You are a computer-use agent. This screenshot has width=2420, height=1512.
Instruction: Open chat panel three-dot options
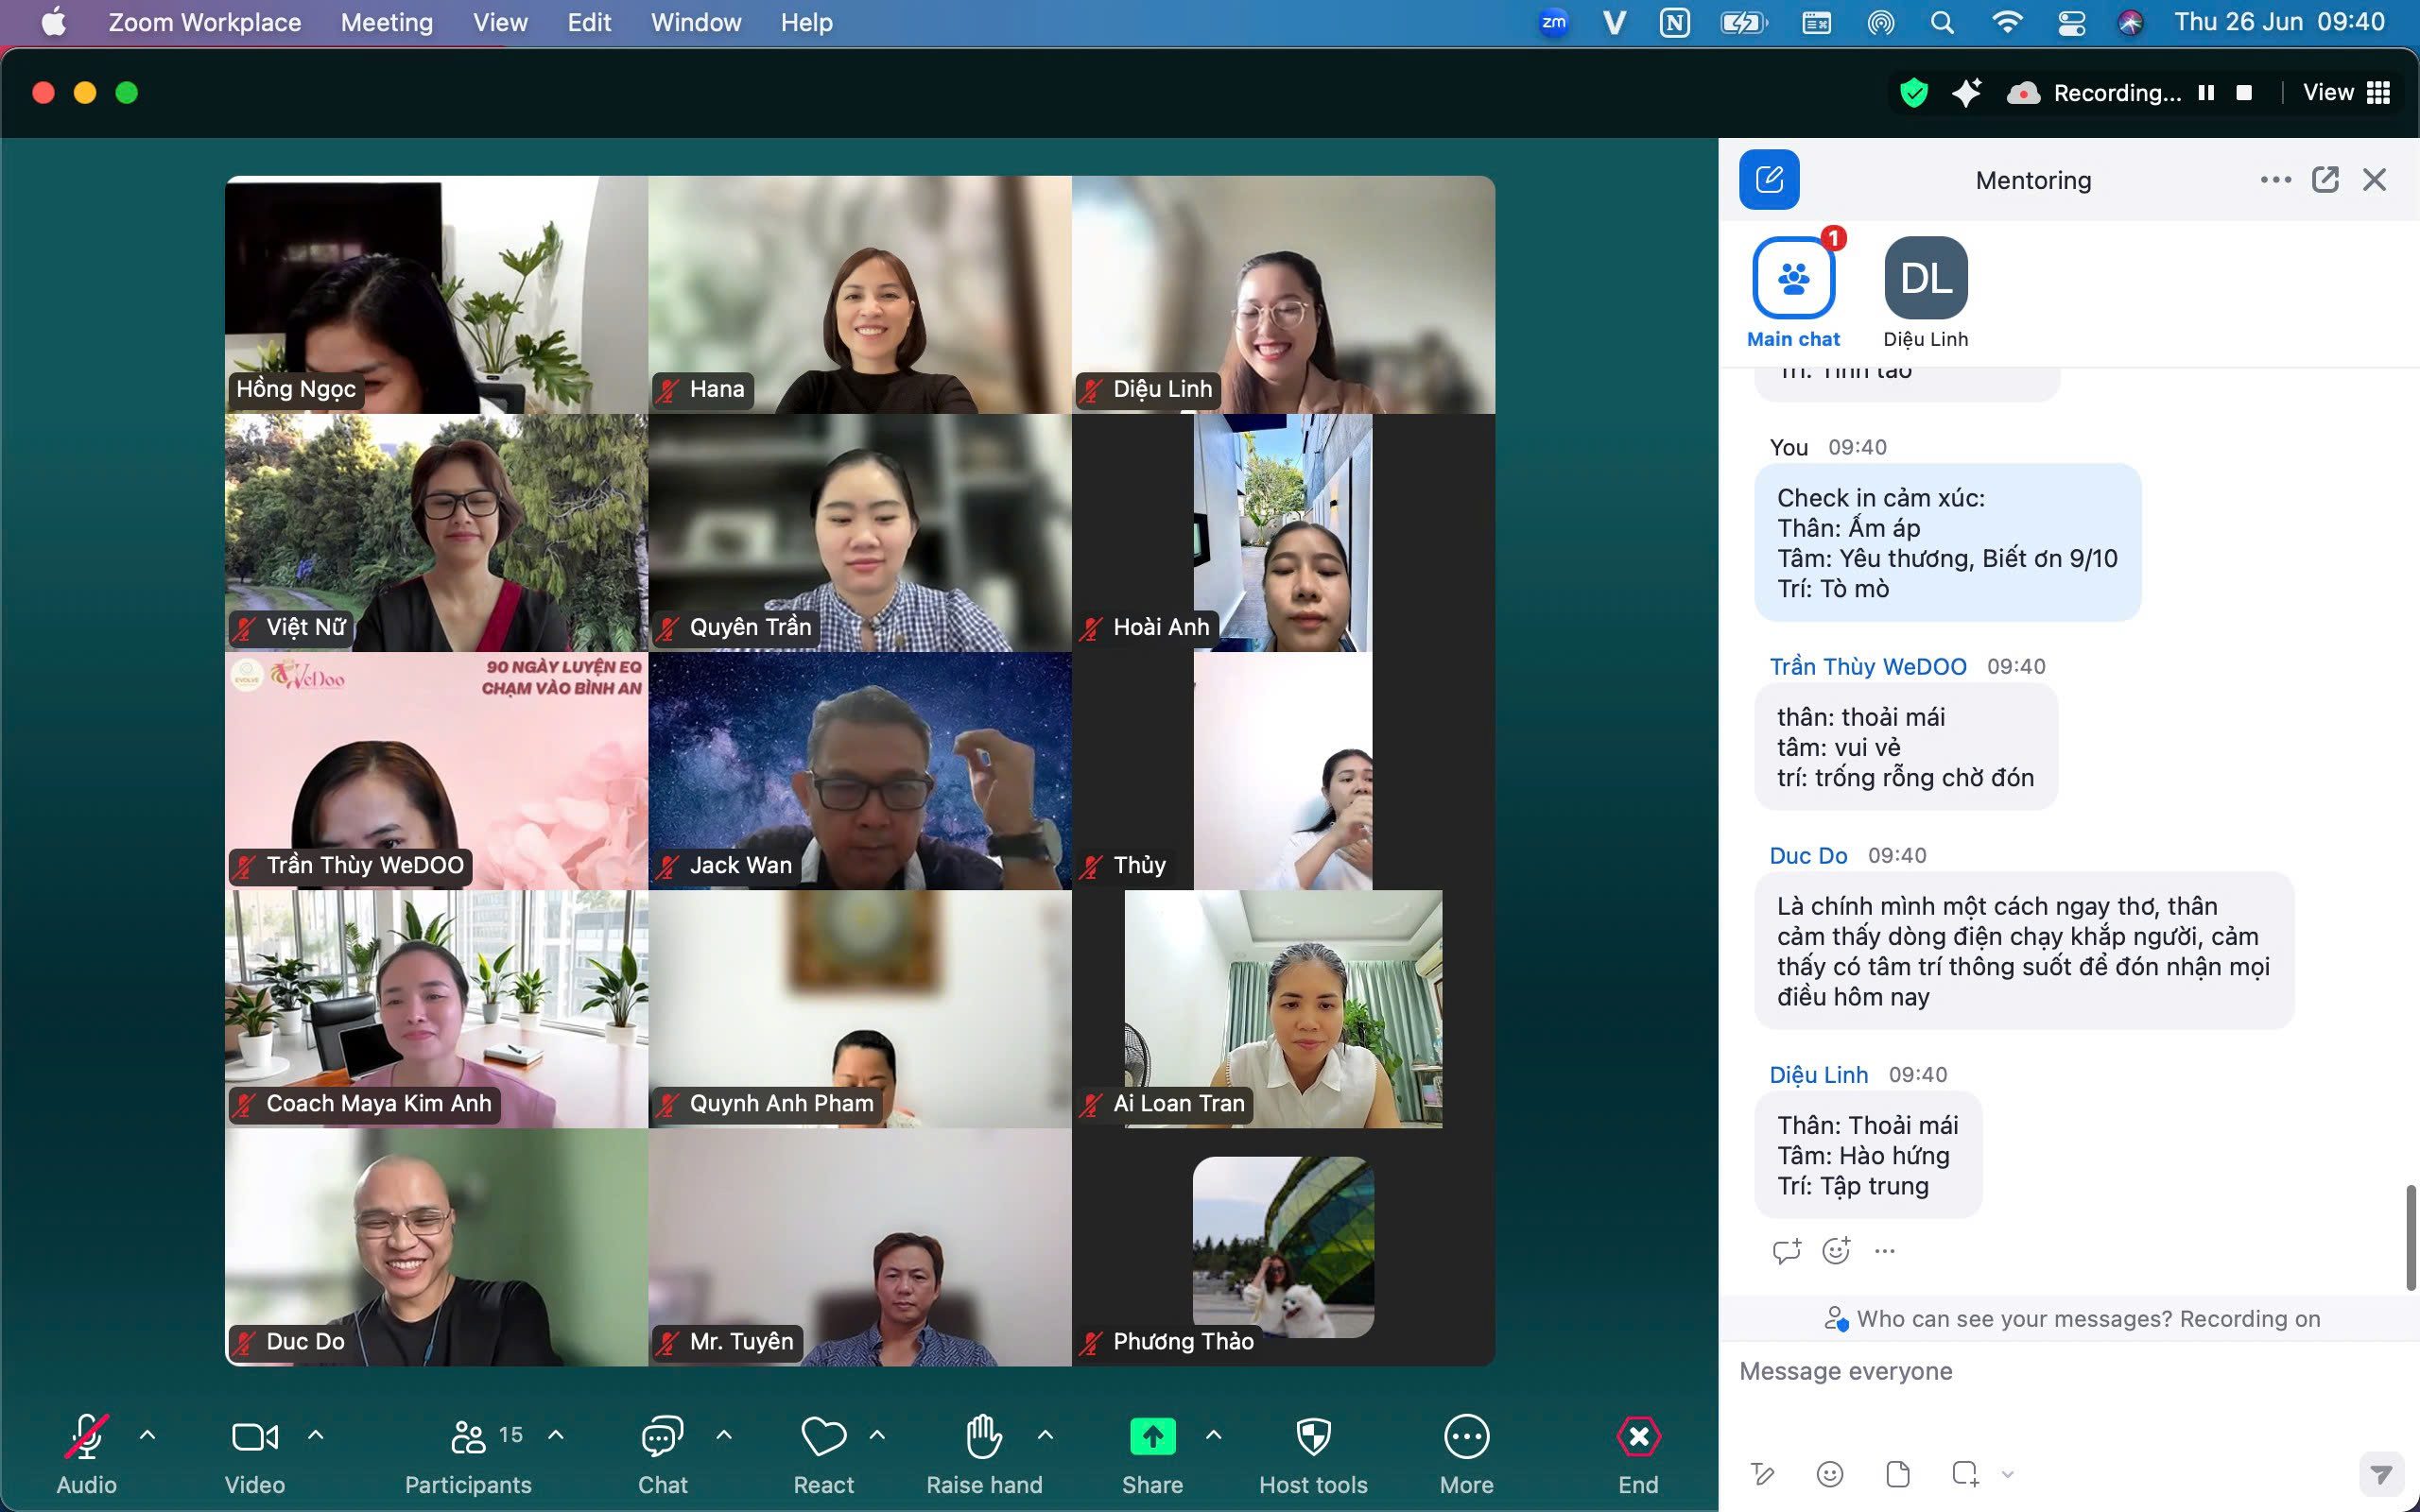pyautogui.click(x=2275, y=180)
